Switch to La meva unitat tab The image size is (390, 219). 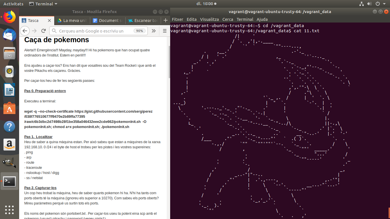pyautogui.click(x=72, y=21)
